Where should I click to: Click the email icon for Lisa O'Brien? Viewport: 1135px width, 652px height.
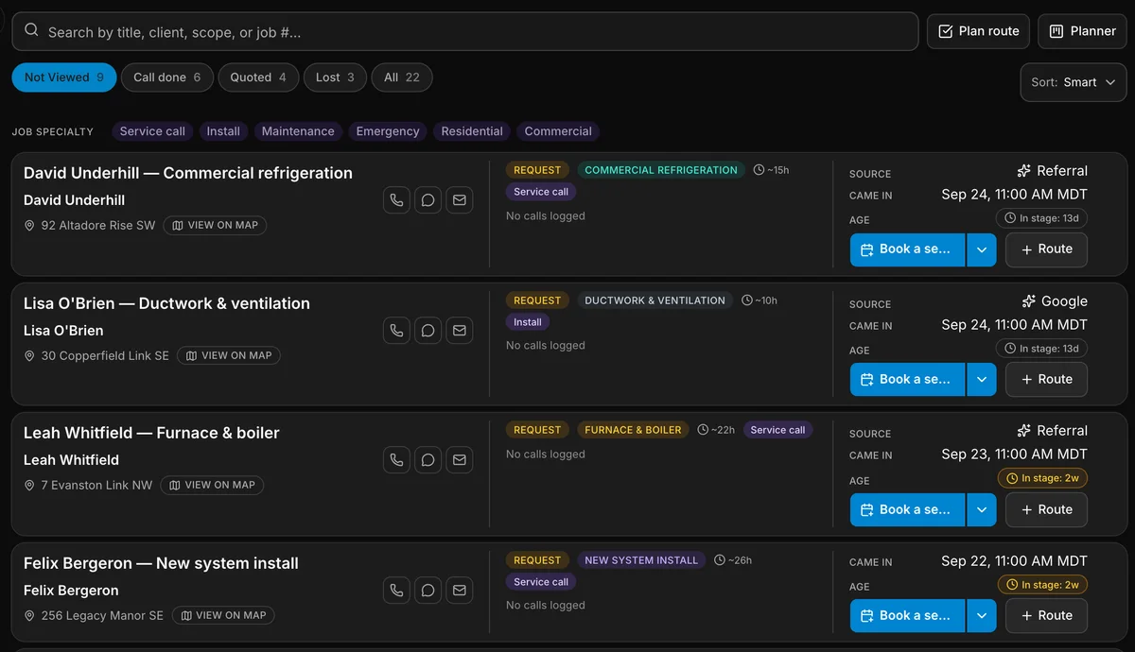click(459, 331)
